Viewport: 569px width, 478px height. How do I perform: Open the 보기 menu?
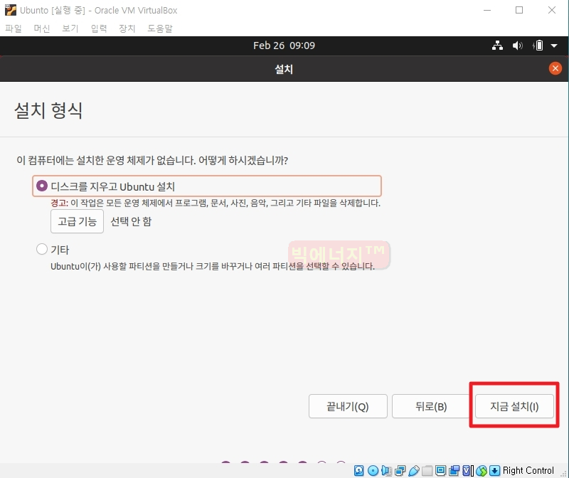70,28
